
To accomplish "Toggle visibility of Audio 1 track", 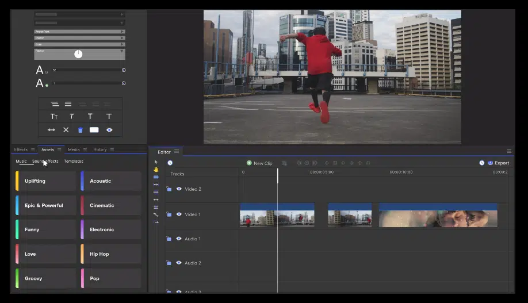I will tap(179, 239).
